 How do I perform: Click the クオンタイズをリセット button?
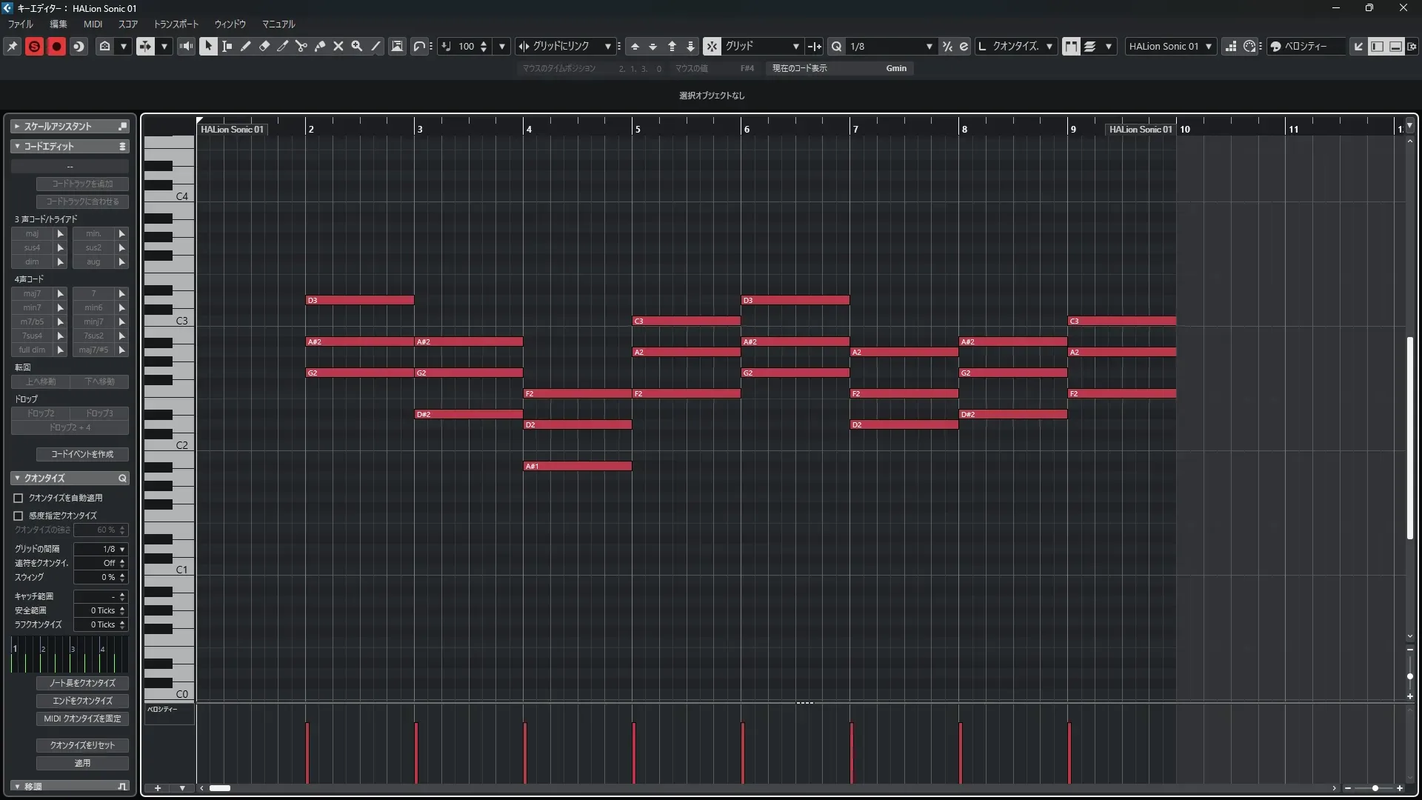click(x=82, y=745)
